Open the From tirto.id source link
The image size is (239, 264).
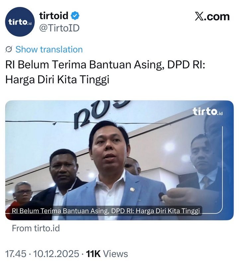[36, 228]
